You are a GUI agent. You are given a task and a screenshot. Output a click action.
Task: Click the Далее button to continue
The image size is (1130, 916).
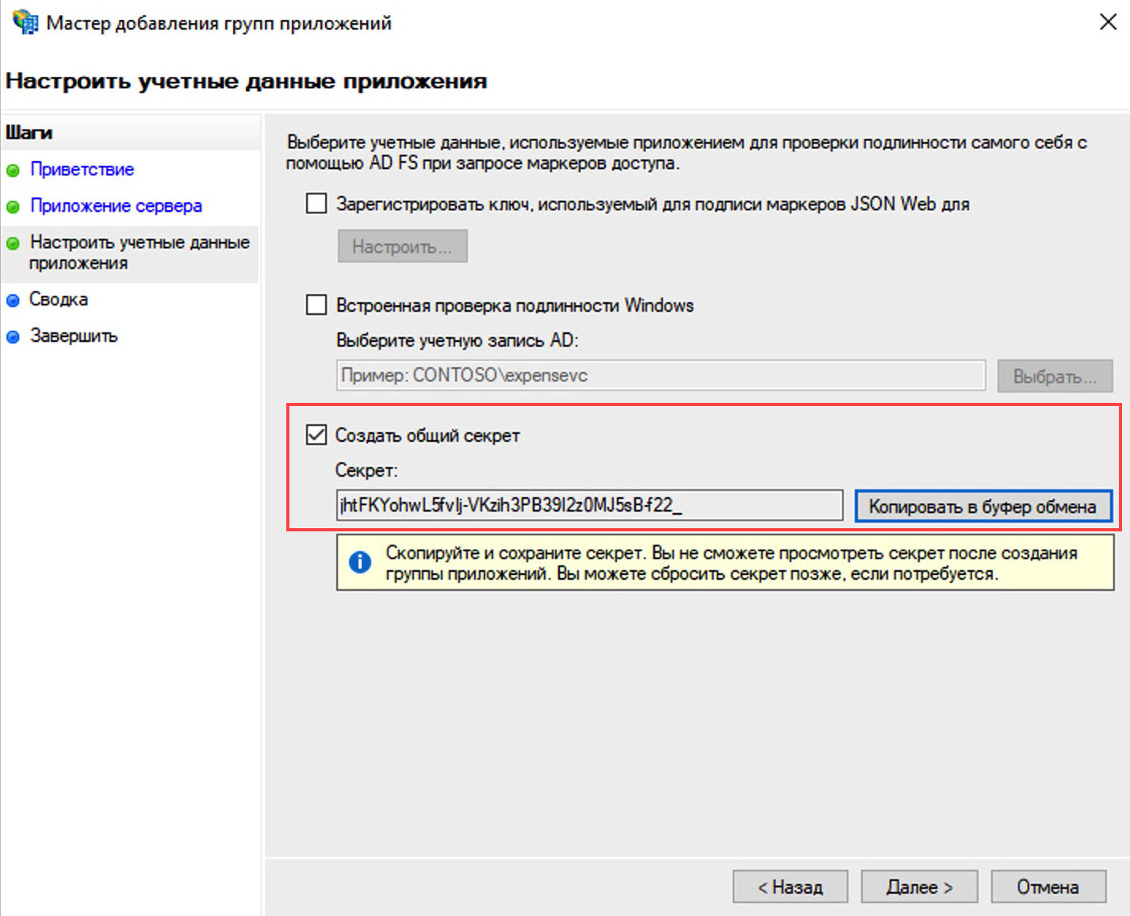(x=919, y=887)
